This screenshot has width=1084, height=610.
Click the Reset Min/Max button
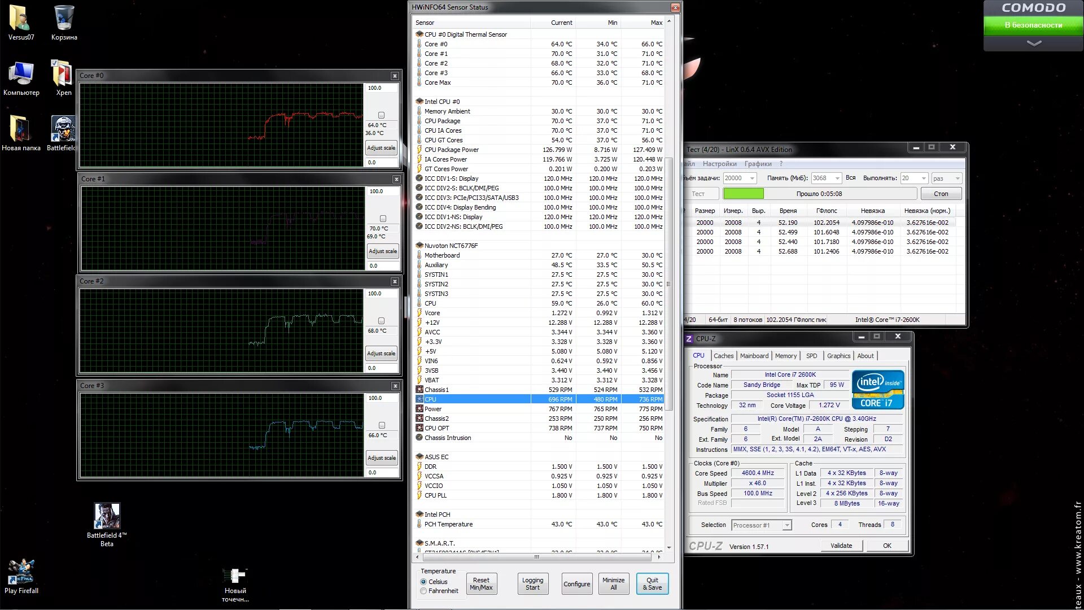(x=481, y=584)
